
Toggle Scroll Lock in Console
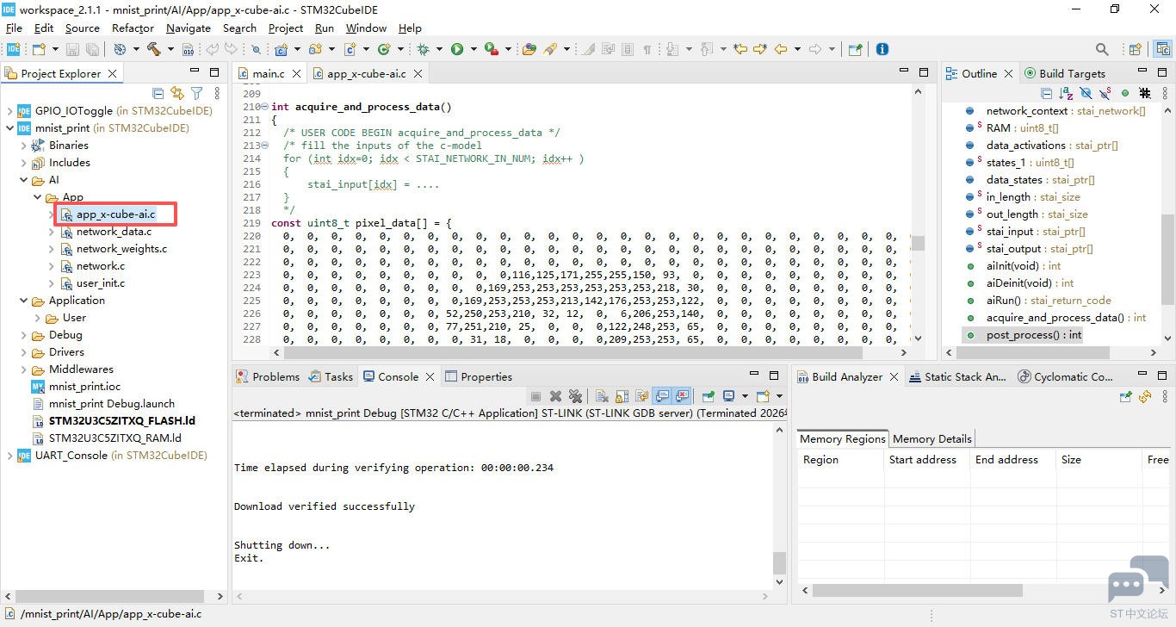(x=622, y=396)
